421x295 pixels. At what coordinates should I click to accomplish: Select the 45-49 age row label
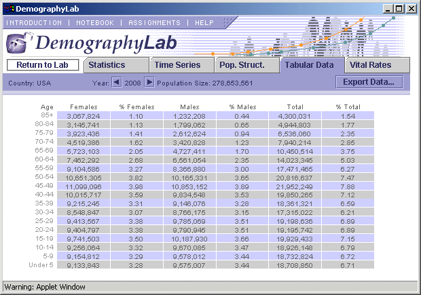coord(44,186)
